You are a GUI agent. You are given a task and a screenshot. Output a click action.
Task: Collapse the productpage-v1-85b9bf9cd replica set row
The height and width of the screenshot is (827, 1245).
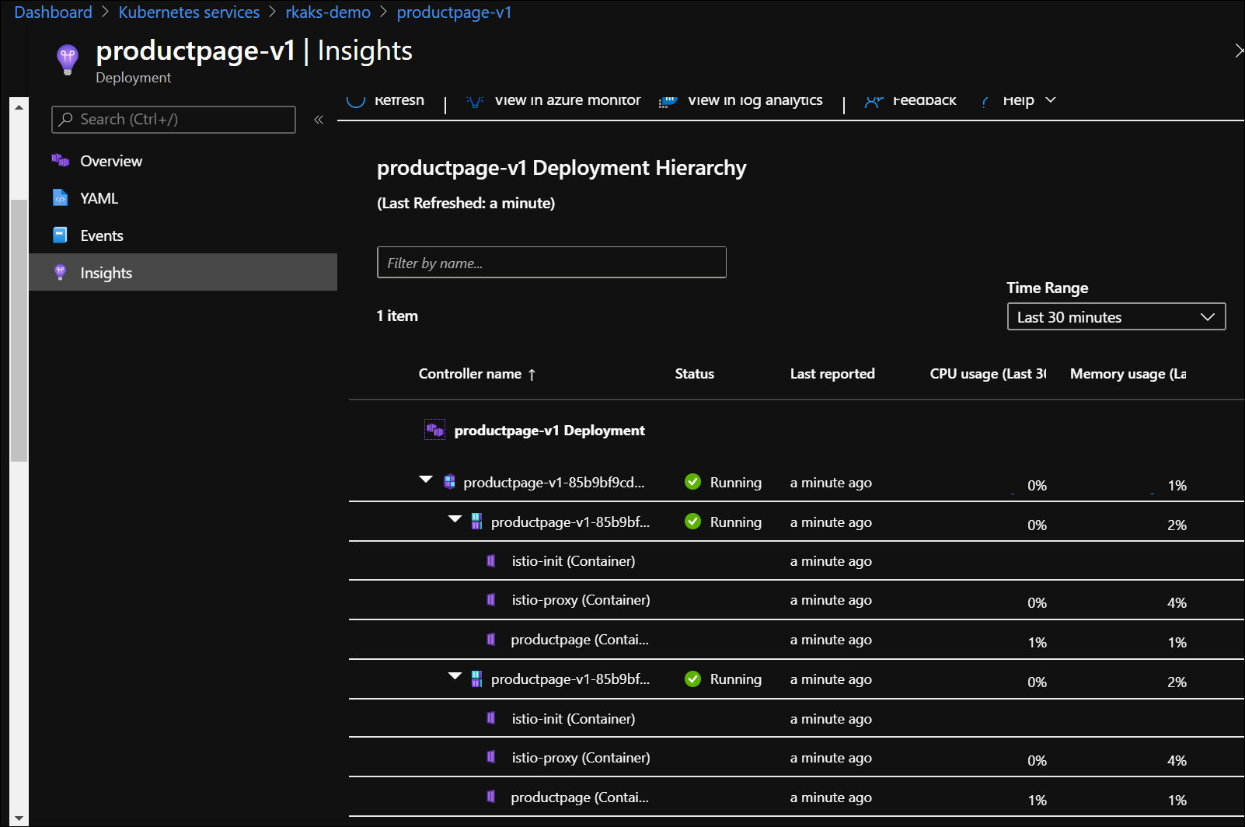tap(426, 480)
